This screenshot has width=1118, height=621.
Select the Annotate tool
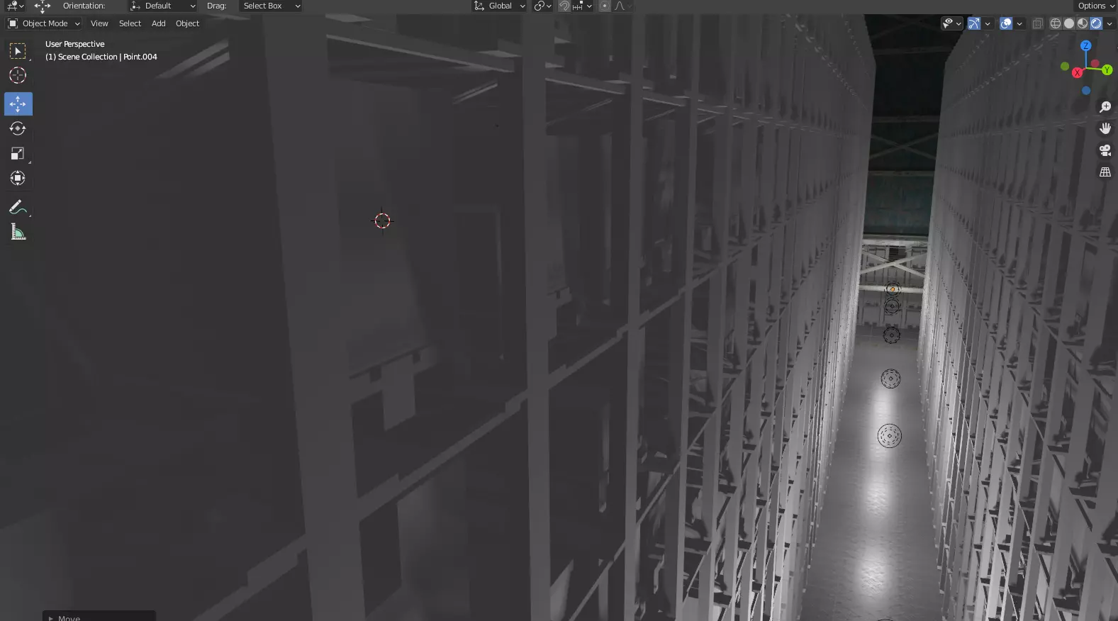tap(18, 207)
